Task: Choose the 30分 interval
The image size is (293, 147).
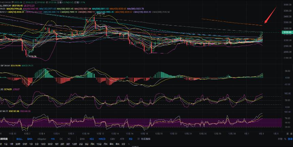Action: coord(50,144)
